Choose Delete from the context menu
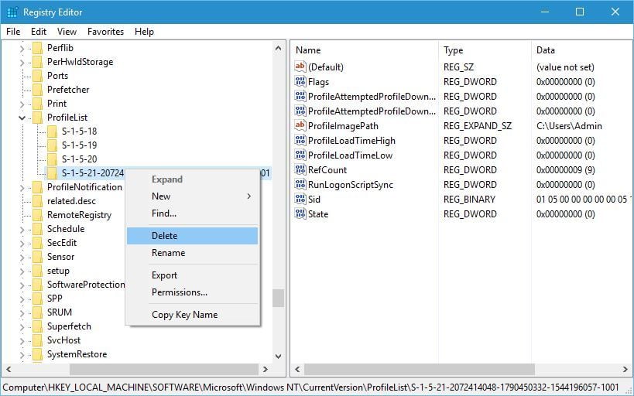Viewport: 634px width, 396px height. pyautogui.click(x=193, y=236)
